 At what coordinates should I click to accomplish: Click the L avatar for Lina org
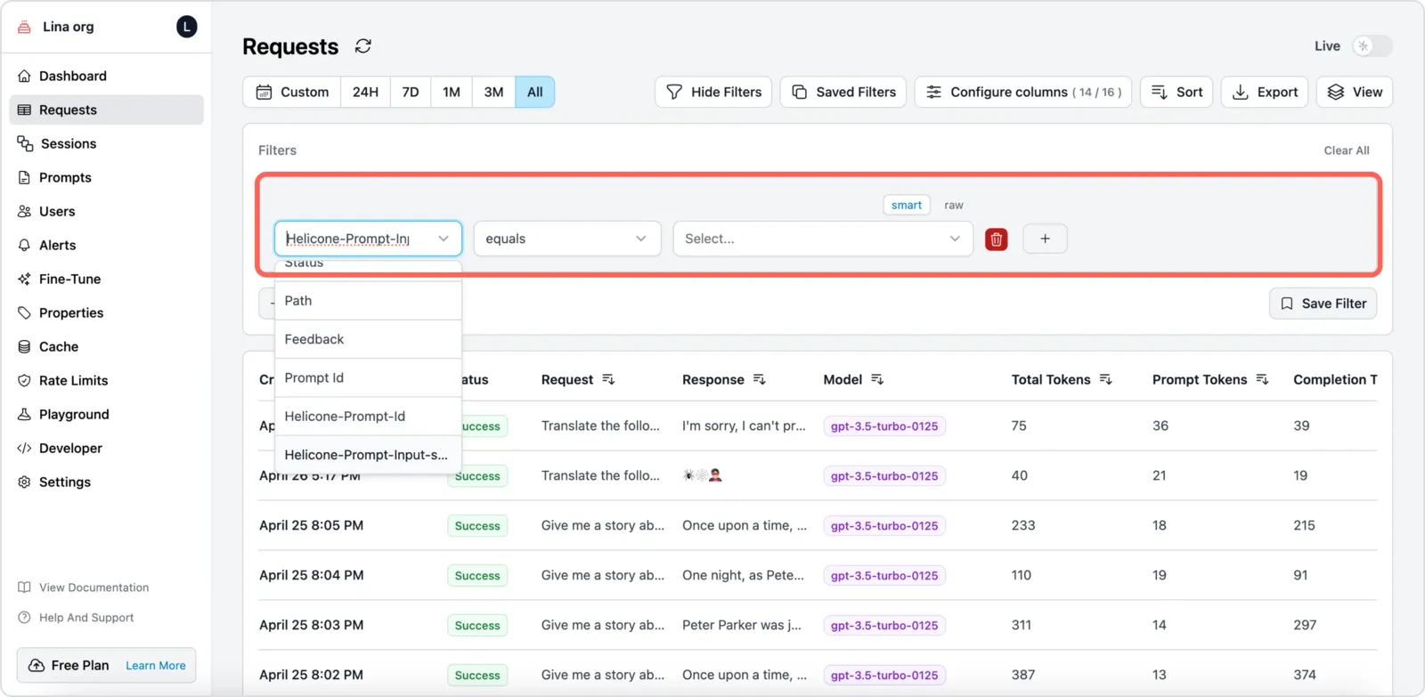click(186, 27)
